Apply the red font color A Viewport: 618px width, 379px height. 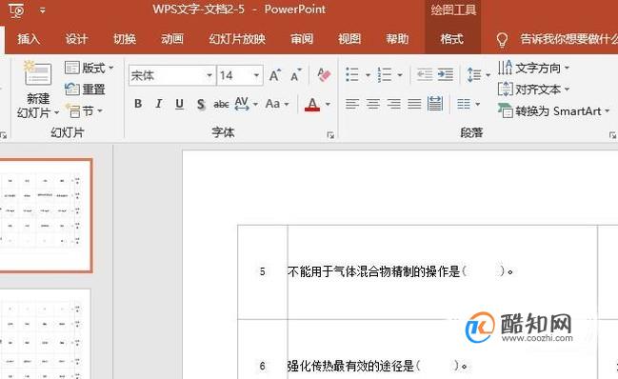[x=312, y=105]
